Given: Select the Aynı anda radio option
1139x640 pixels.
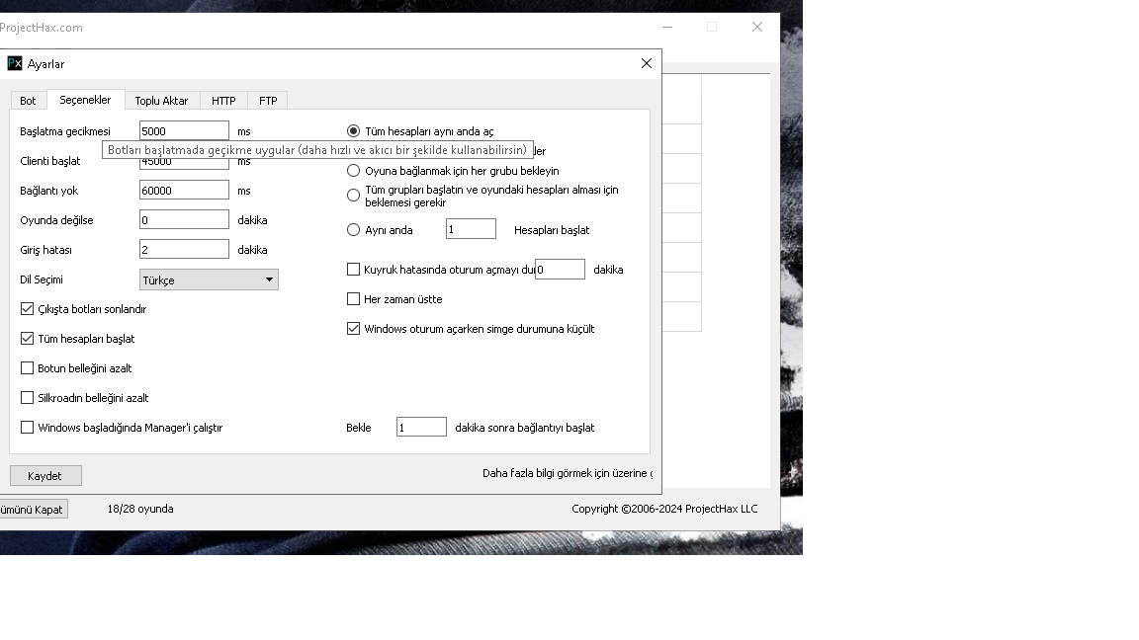Looking at the screenshot, I should [353, 229].
